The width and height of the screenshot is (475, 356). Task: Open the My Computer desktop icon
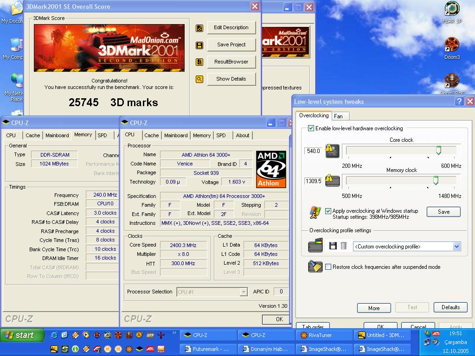[13, 49]
